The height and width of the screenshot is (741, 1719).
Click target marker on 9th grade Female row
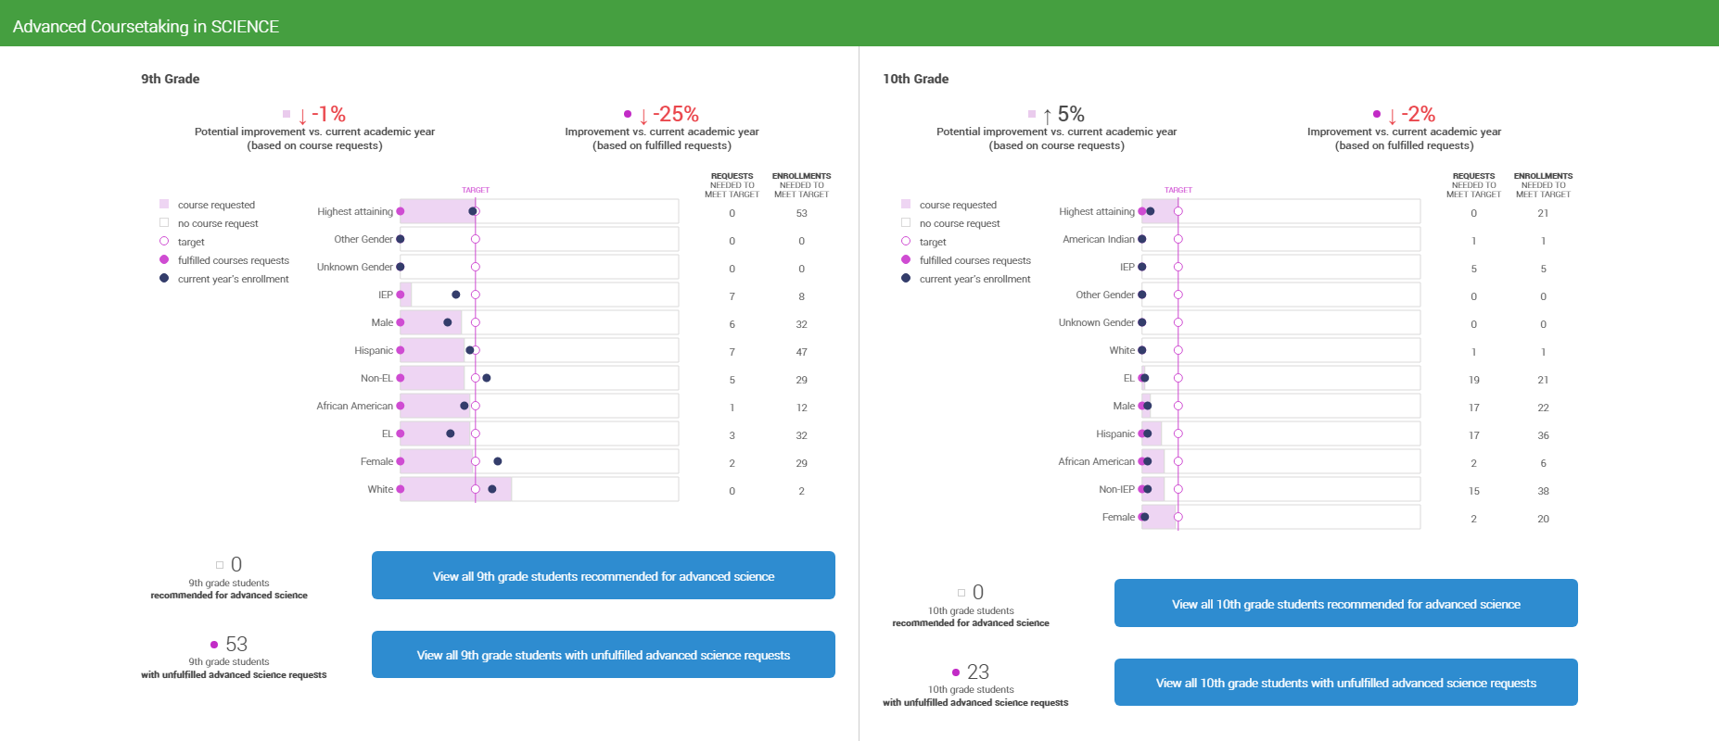click(476, 461)
